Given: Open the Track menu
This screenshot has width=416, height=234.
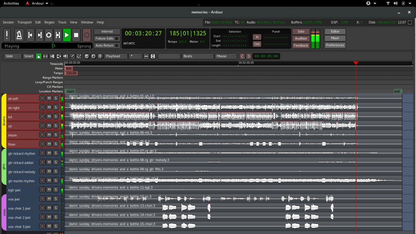Looking at the screenshot, I should coord(62,22).
